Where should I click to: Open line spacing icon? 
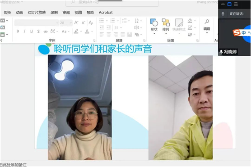point(124,21)
